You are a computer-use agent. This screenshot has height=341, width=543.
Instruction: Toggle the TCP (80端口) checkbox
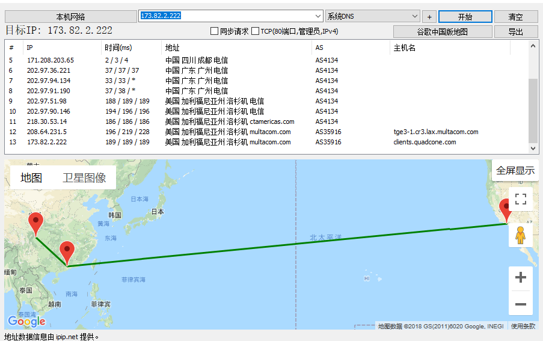256,31
